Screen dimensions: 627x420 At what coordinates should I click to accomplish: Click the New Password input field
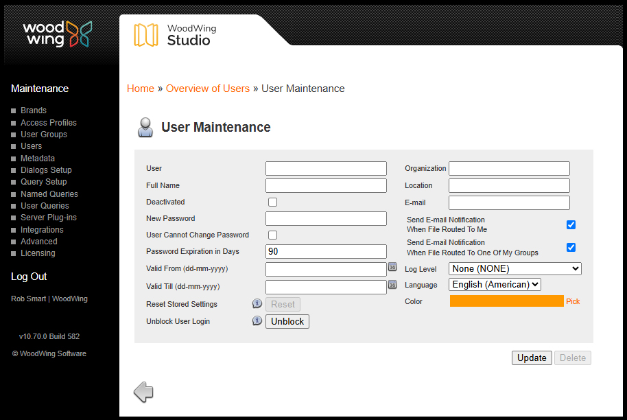click(326, 218)
